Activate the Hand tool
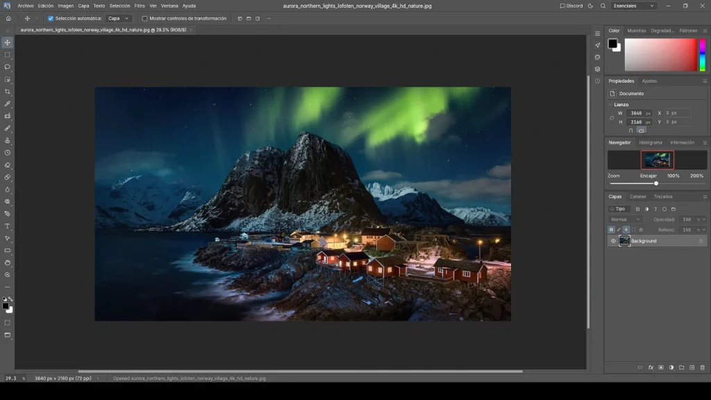The height and width of the screenshot is (400, 711). [x=7, y=262]
